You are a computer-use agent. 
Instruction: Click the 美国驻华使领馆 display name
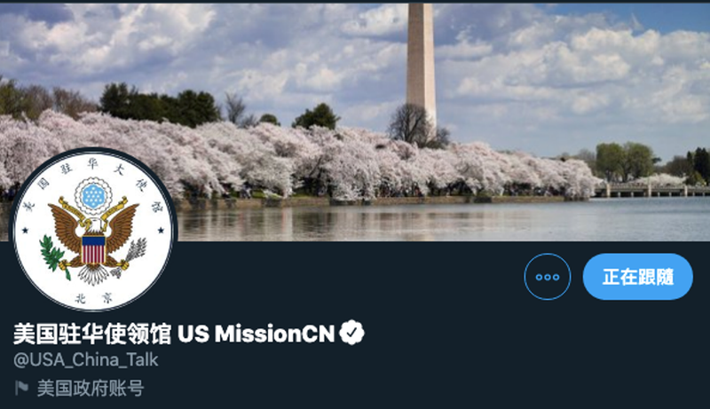[x=92, y=334]
